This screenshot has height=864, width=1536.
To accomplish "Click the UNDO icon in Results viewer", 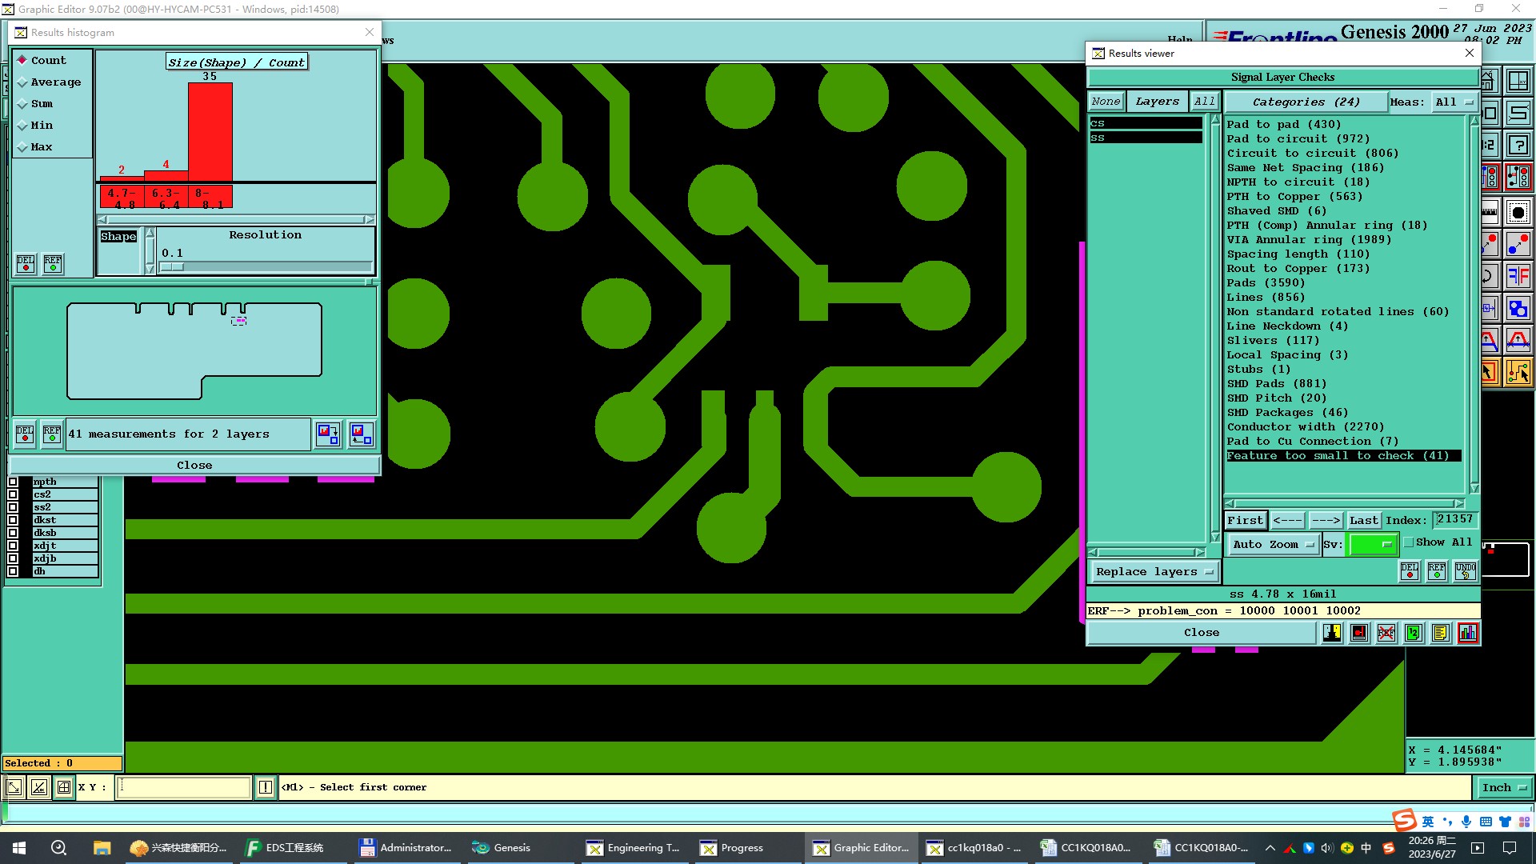I will pyautogui.click(x=1465, y=570).
